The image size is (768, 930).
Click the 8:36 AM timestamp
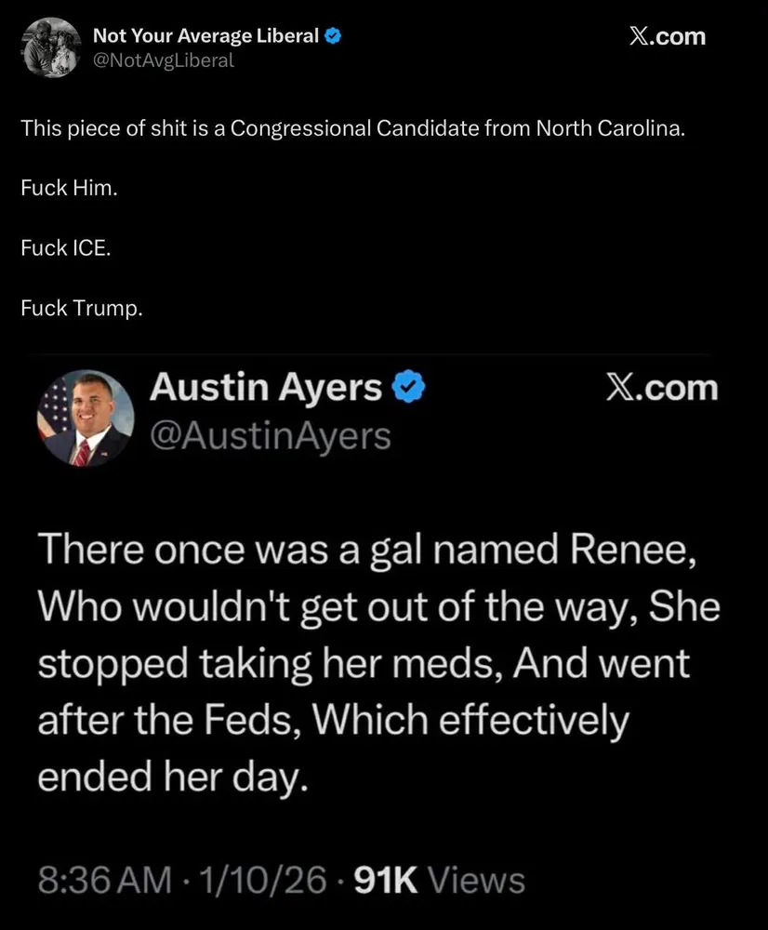(105, 880)
